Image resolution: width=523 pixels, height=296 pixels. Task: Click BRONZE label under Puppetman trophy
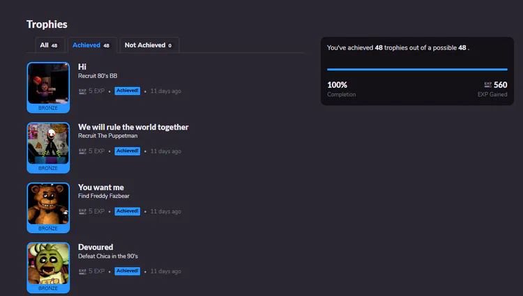48,169
